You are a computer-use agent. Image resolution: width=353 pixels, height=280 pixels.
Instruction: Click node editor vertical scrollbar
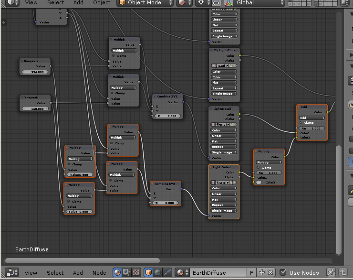pos(339,200)
